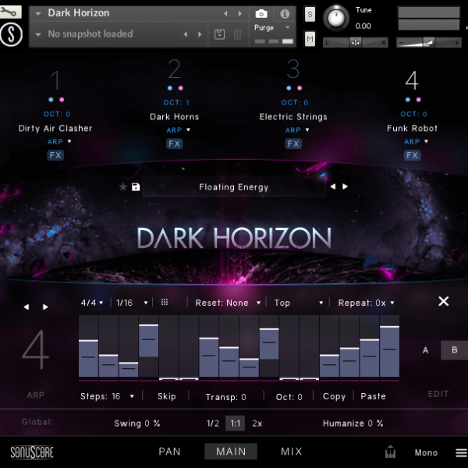Viewport: 468px width, 468px height.
Task: Open ARP mode dropdown for Funk Robot
Action: click(x=426, y=141)
